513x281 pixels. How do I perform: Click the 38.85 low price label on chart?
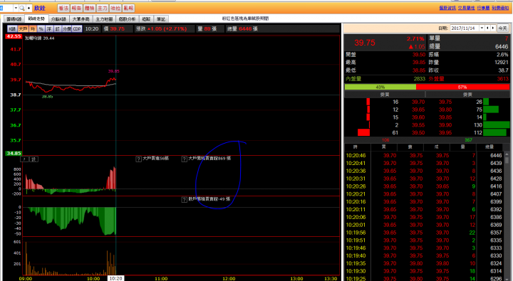pyautogui.click(x=48, y=97)
